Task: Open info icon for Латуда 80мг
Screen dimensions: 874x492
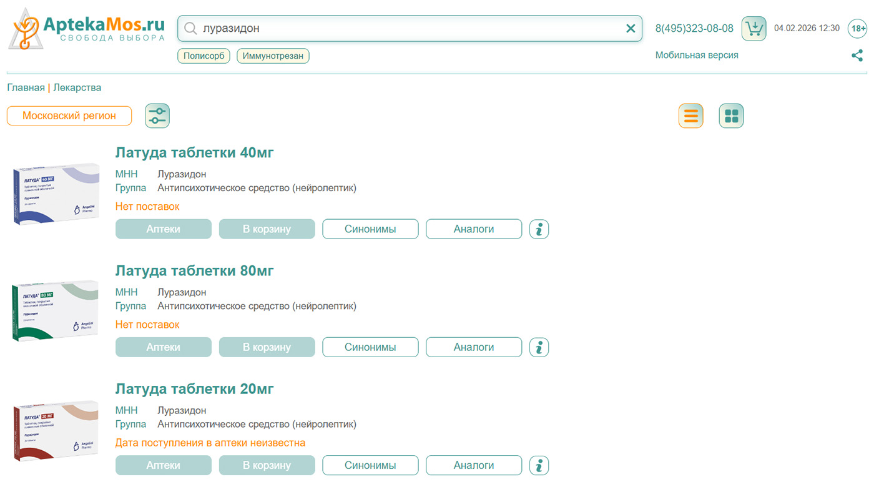Action: (x=539, y=347)
